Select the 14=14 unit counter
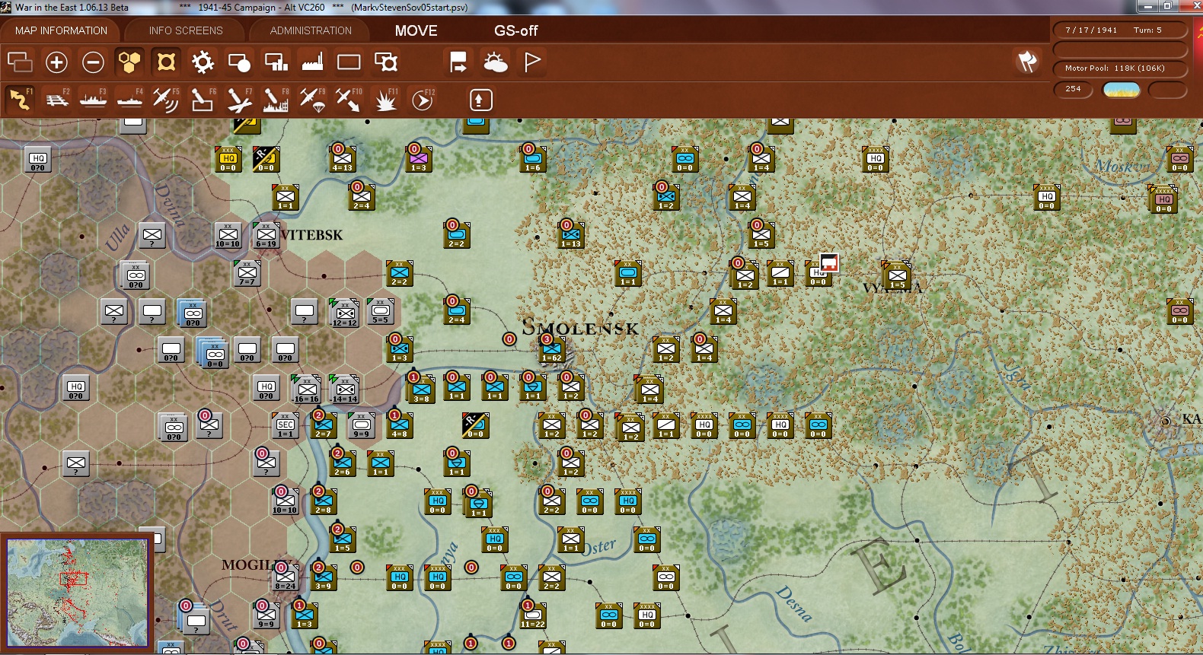Viewport: 1203px width, 655px height. pyautogui.click(x=344, y=390)
